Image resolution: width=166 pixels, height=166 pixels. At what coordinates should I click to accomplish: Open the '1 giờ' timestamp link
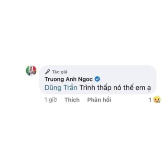51,100
